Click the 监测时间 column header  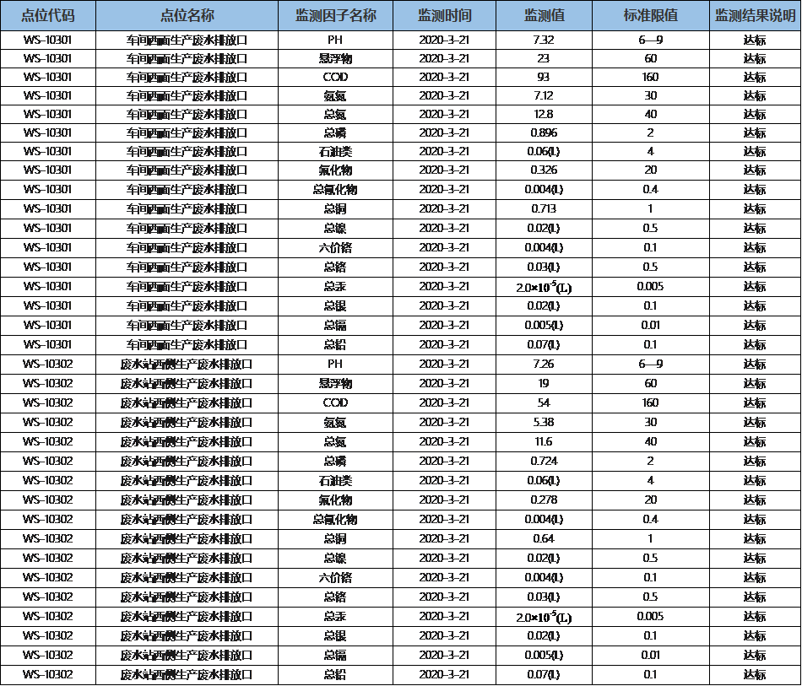(444, 16)
